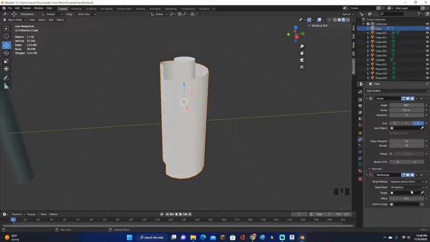430x242 pixels.
Task: Expand Cube.002 in the outliner
Action: (368, 38)
